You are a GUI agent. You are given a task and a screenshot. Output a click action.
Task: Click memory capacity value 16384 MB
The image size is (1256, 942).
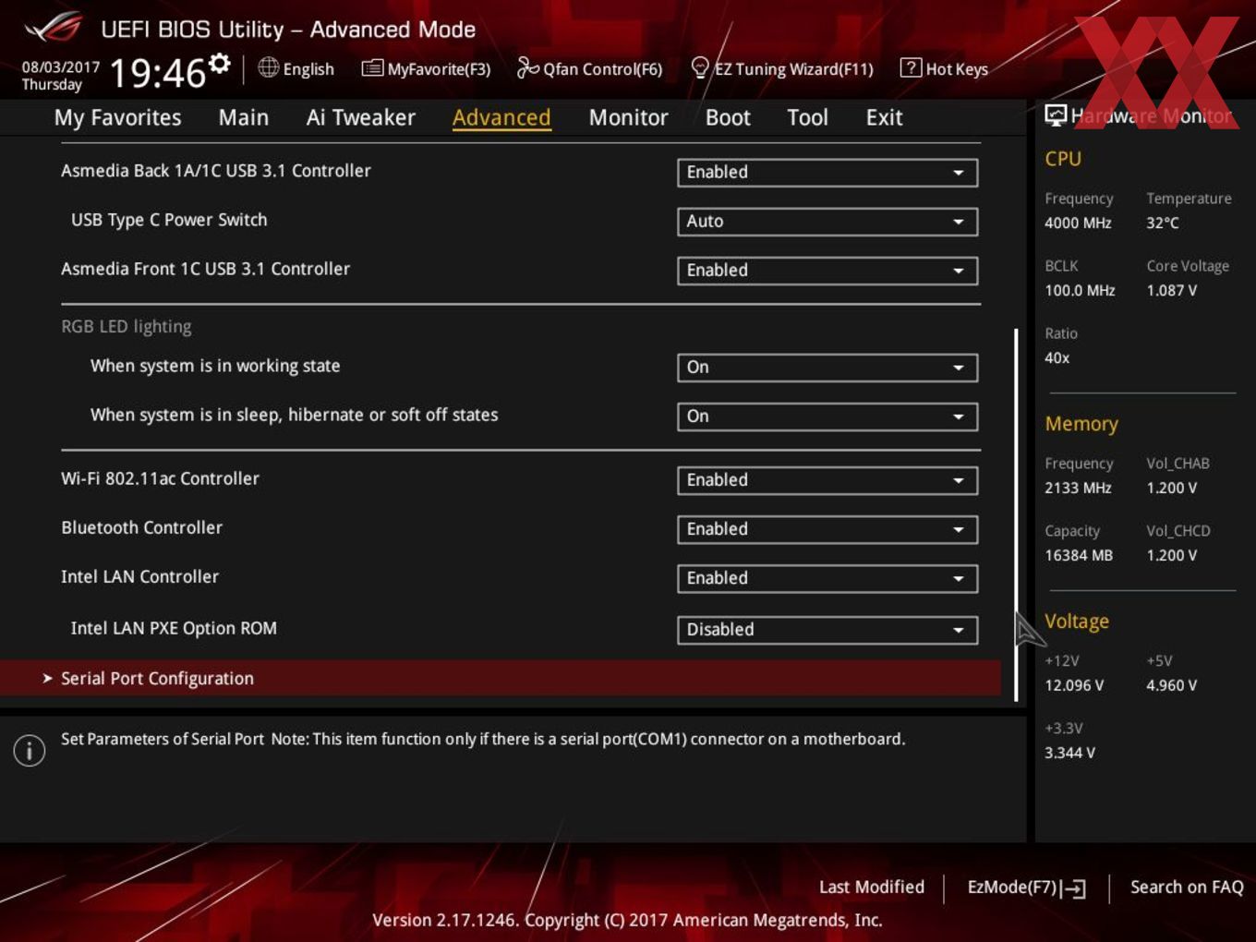pos(1079,555)
